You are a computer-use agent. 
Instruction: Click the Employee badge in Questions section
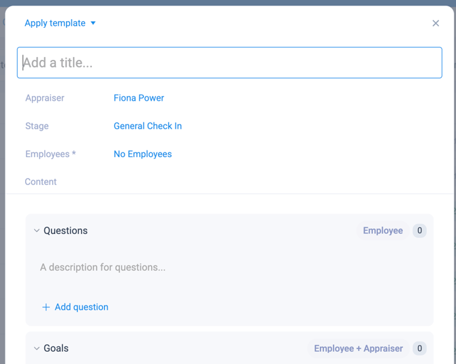382,231
